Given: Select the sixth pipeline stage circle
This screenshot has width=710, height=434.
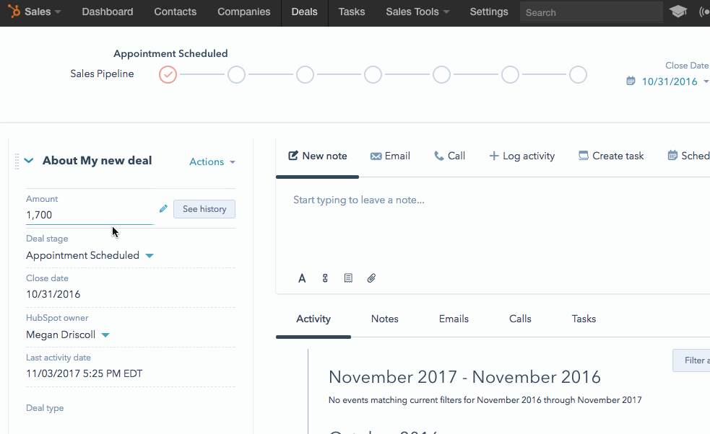Looking at the screenshot, I should pos(511,74).
